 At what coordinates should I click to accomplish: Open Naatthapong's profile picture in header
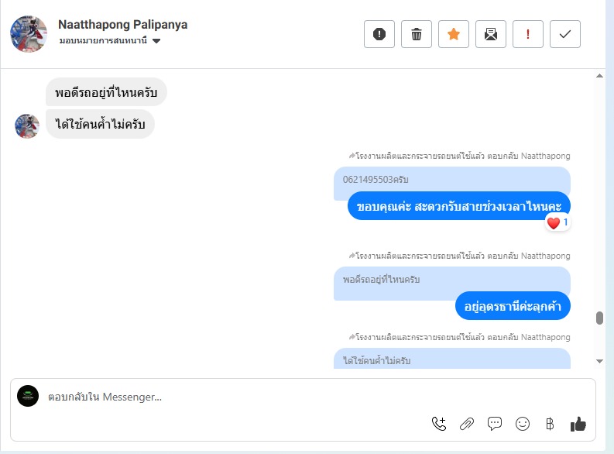click(x=29, y=33)
